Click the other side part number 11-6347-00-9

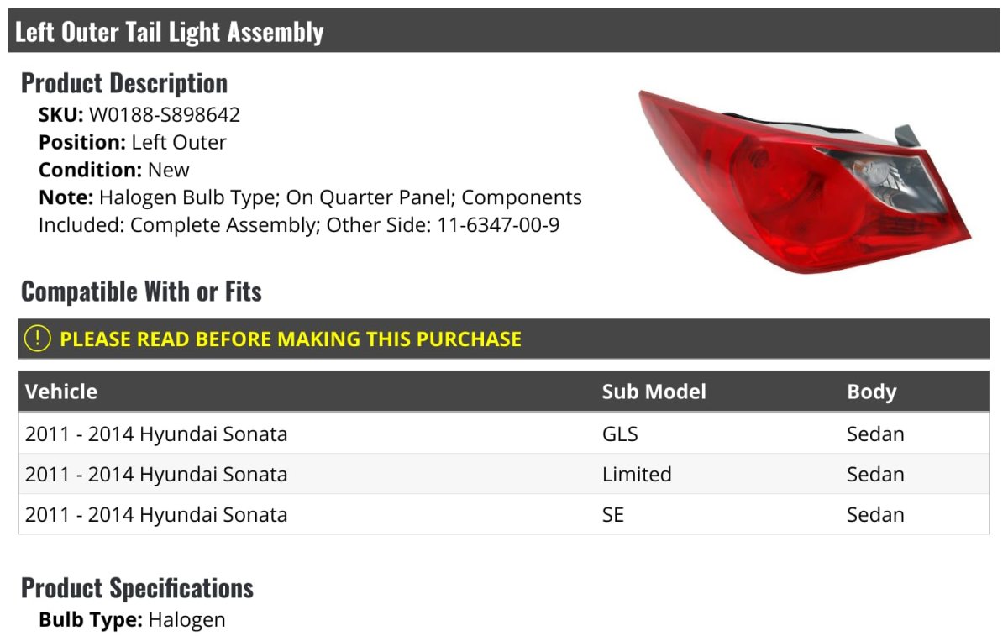tap(498, 225)
